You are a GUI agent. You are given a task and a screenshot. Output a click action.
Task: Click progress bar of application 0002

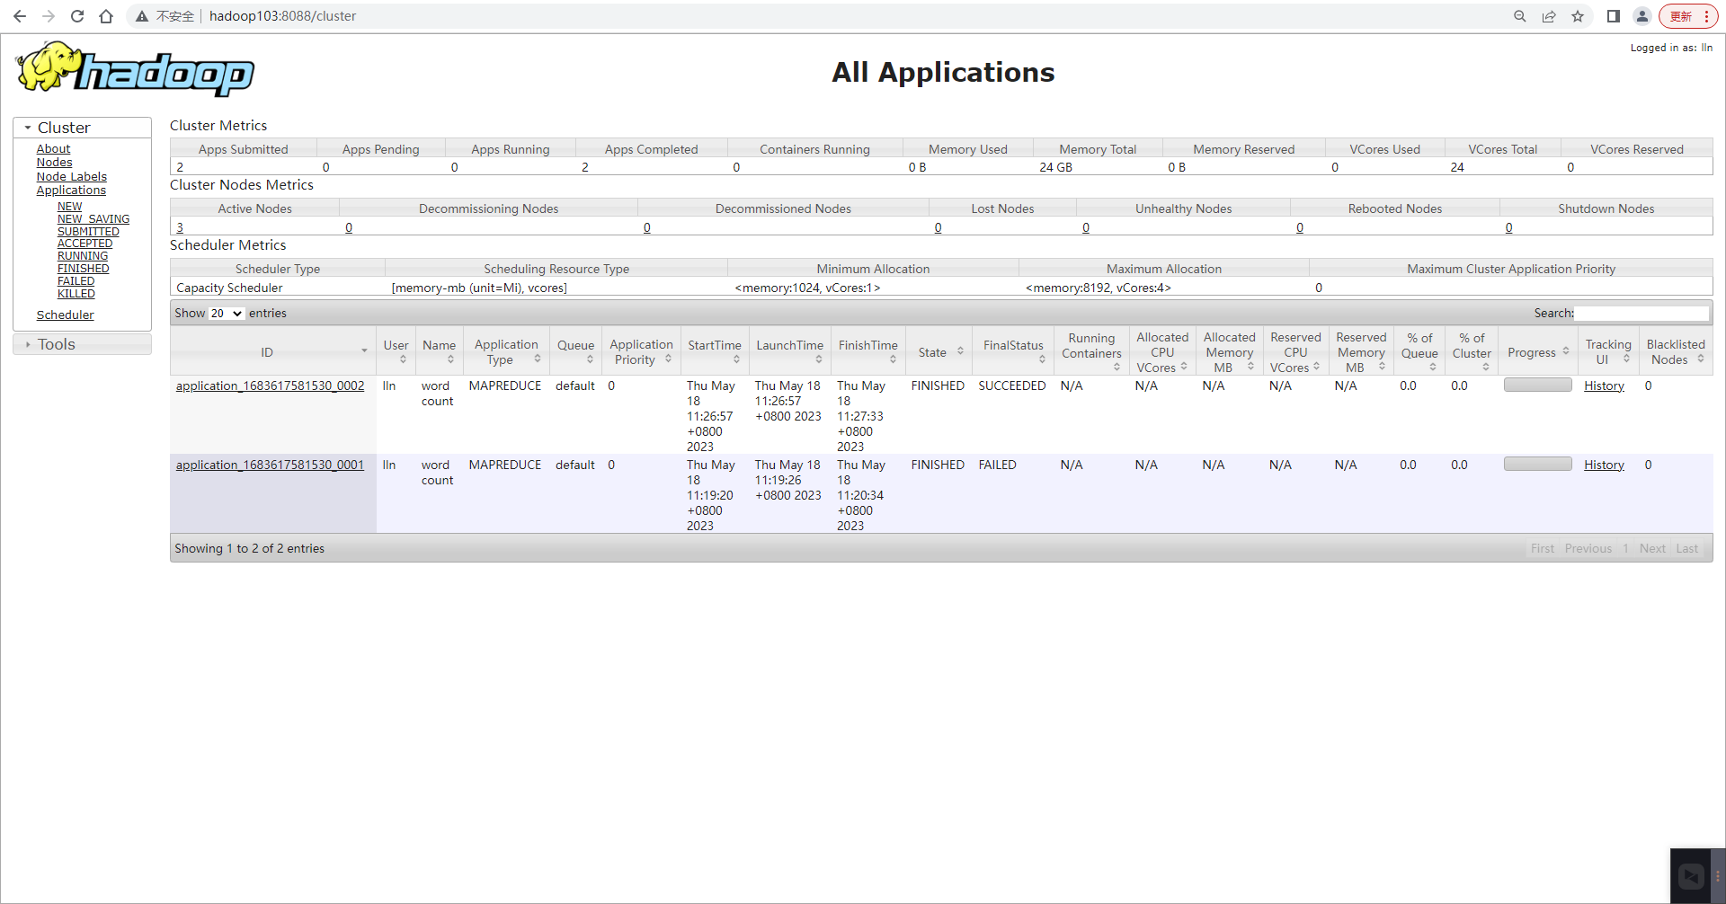tap(1538, 386)
